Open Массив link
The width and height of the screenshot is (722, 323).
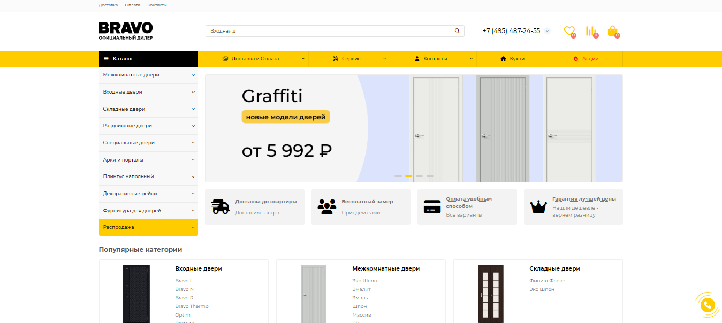pos(361,315)
